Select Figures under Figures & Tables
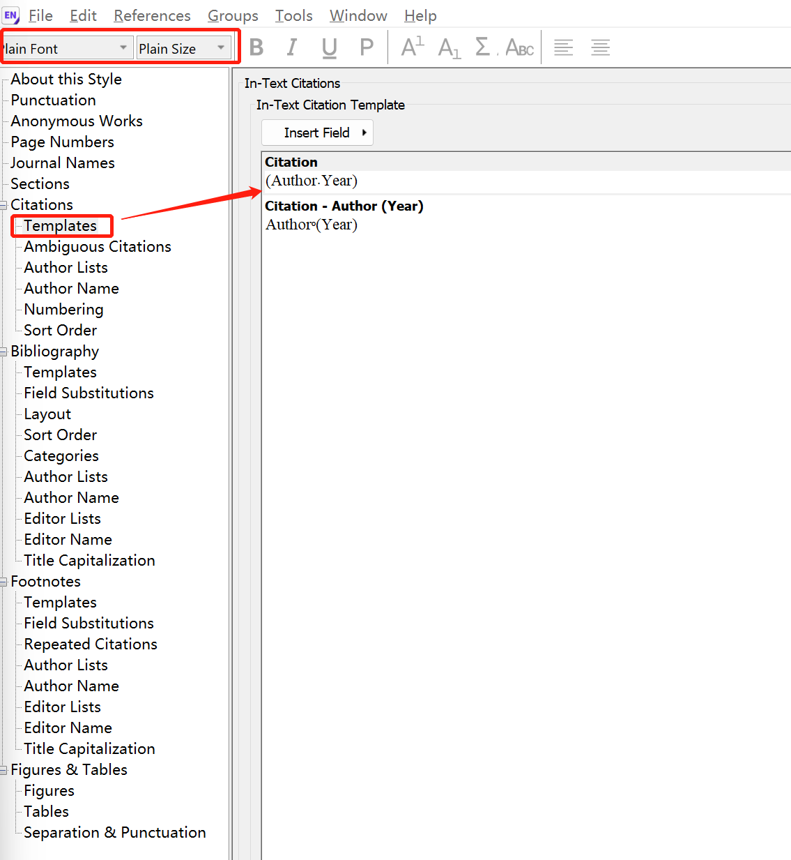Viewport: 791px width, 860px height. pos(49,791)
